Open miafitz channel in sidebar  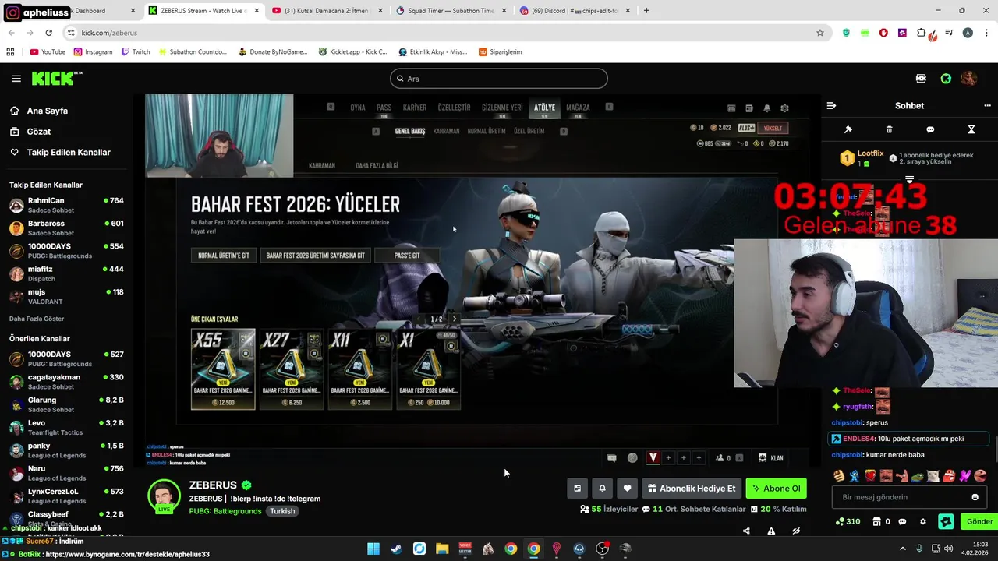tap(66, 273)
